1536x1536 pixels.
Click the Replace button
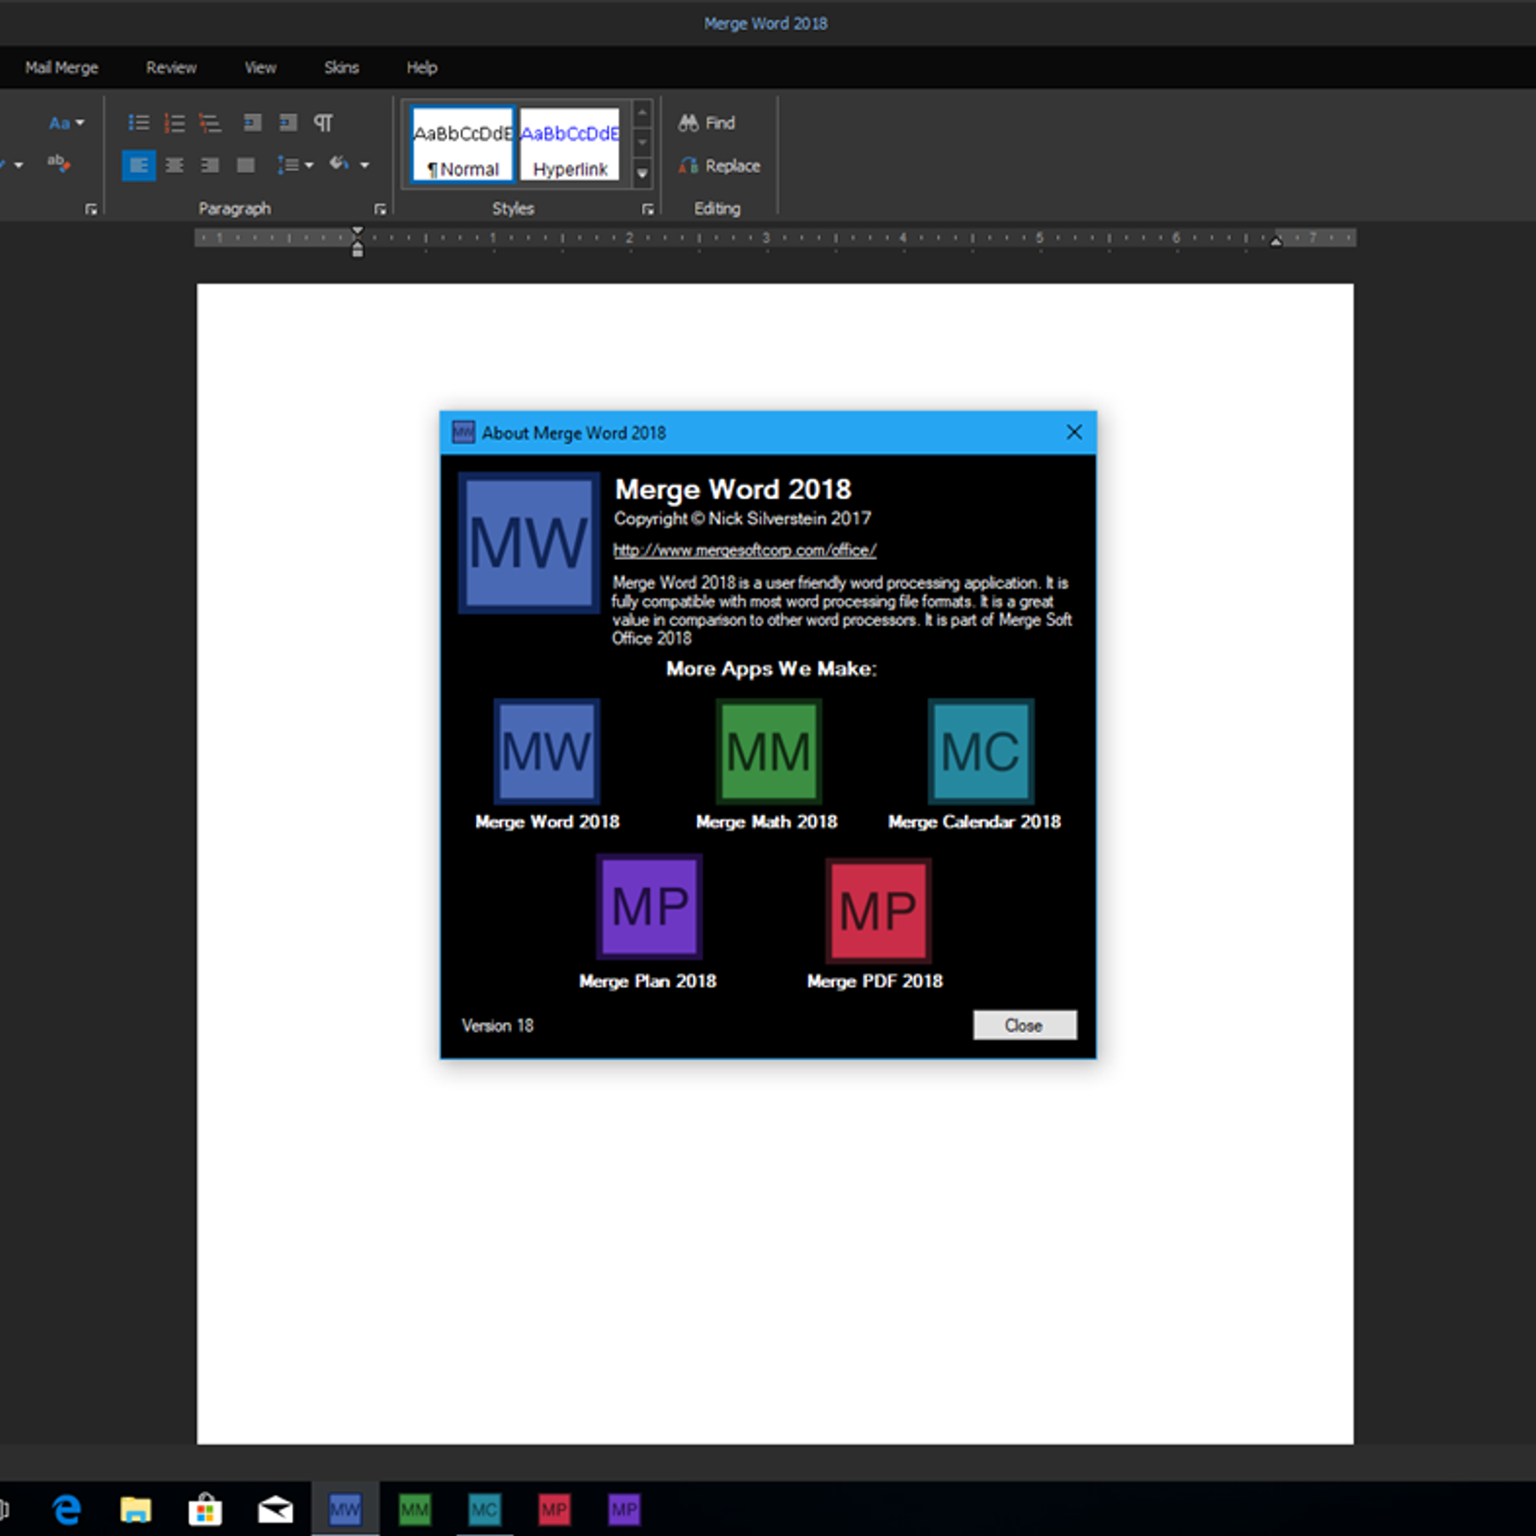click(719, 165)
